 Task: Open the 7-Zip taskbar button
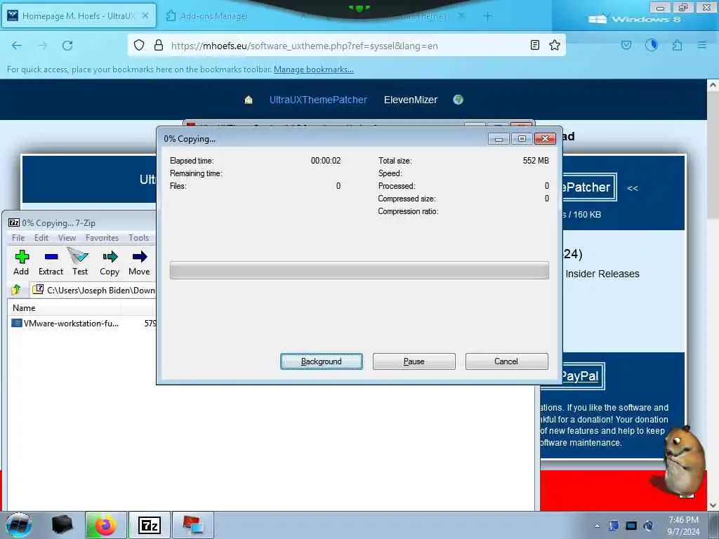[x=150, y=525]
